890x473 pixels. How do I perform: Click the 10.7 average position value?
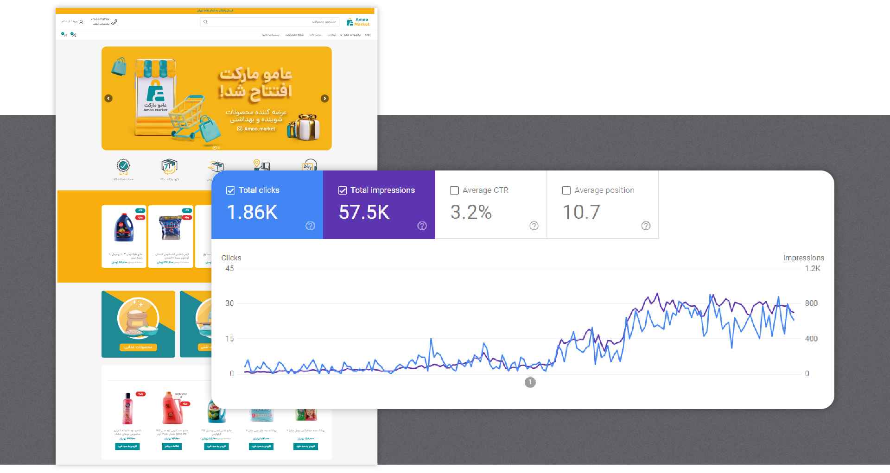point(581,212)
